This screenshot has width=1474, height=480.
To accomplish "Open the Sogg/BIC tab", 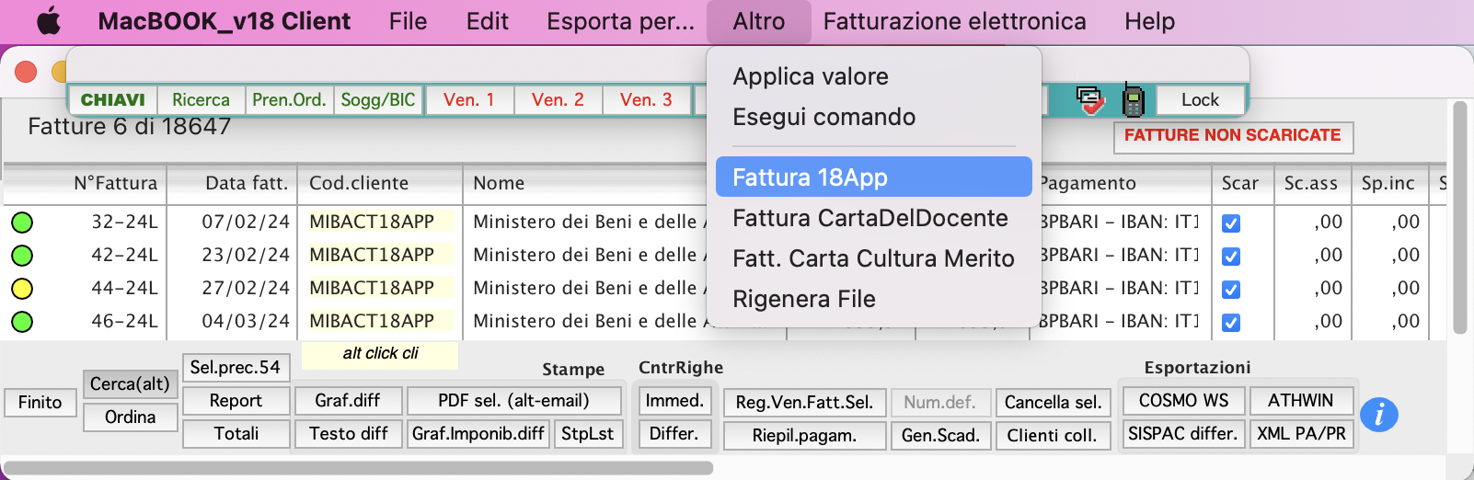I will [x=378, y=99].
